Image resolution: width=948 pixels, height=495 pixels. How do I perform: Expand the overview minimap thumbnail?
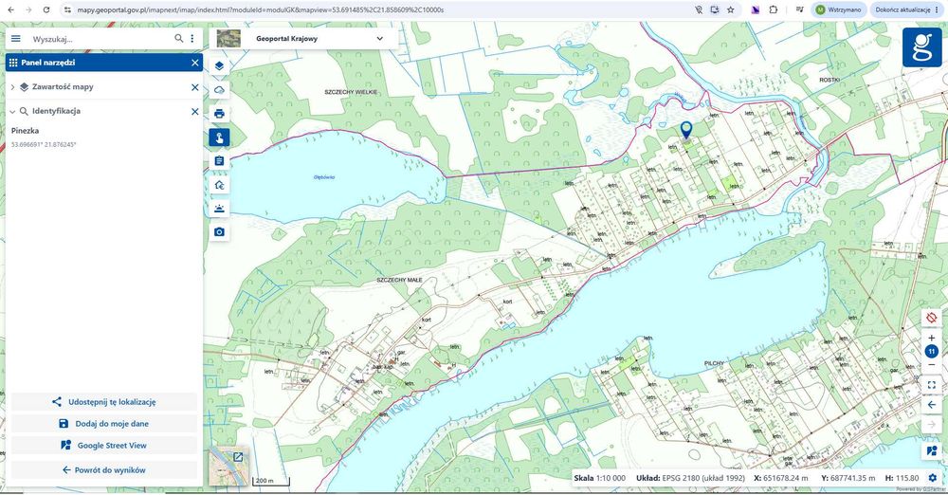point(238,457)
